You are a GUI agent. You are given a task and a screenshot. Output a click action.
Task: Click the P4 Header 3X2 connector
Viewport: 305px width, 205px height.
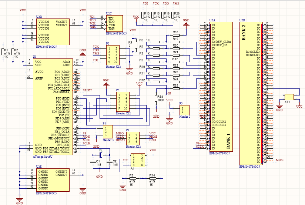133,138
